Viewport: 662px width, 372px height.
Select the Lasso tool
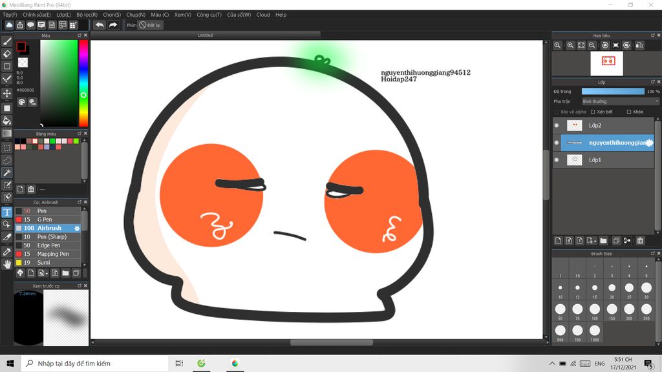coord(6,160)
